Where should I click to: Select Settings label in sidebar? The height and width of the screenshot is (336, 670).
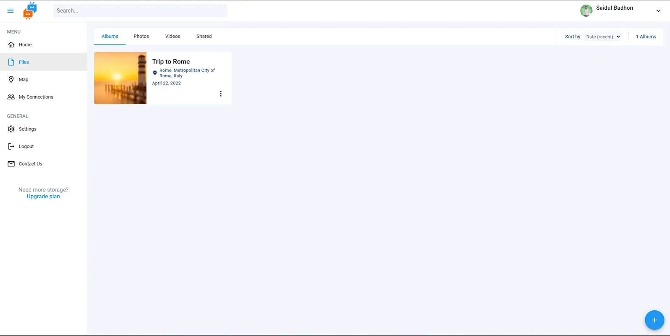click(x=28, y=129)
